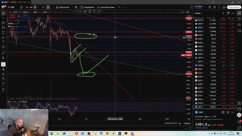Open Telegram from the taskbar
The width and height of the screenshot is (242, 136).
[x=83, y=133]
